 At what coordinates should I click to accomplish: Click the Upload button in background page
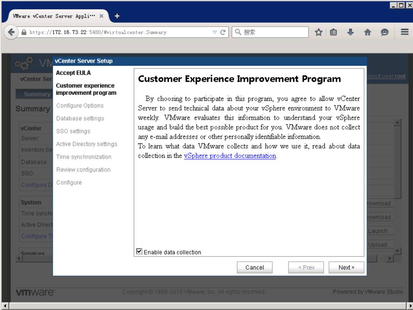(378, 245)
